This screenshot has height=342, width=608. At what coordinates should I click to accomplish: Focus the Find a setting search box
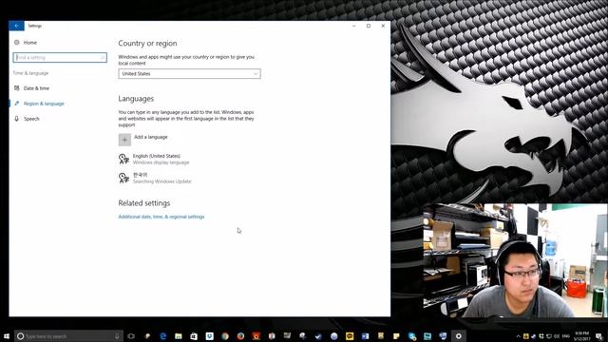click(x=60, y=57)
